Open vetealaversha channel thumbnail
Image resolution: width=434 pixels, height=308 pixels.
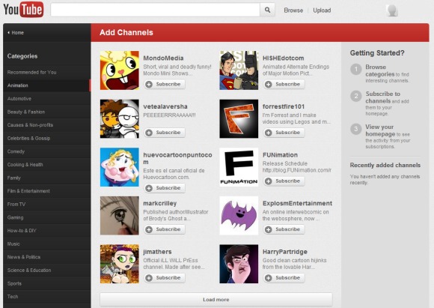(x=120, y=119)
